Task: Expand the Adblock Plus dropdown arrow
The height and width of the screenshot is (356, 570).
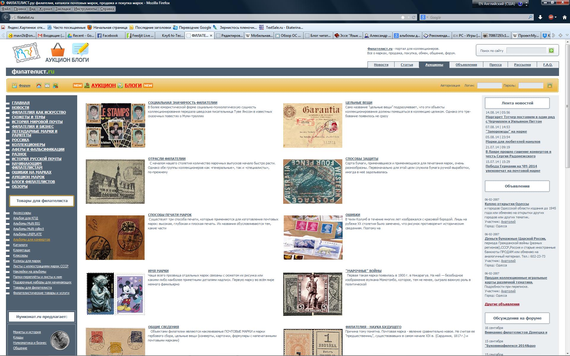Action: click(x=556, y=18)
